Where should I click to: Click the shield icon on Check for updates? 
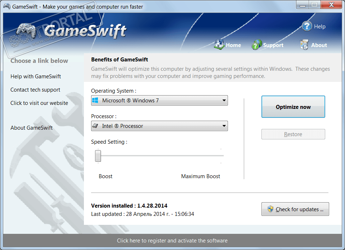pyautogui.click(x=270, y=209)
